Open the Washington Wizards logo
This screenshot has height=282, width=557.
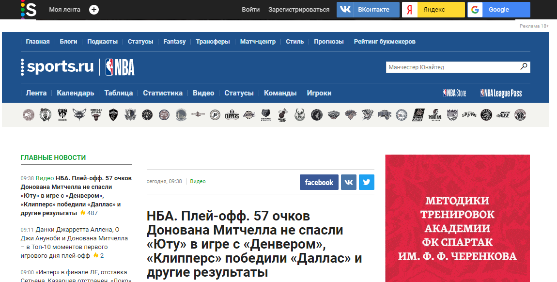click(x=520, y=115)
